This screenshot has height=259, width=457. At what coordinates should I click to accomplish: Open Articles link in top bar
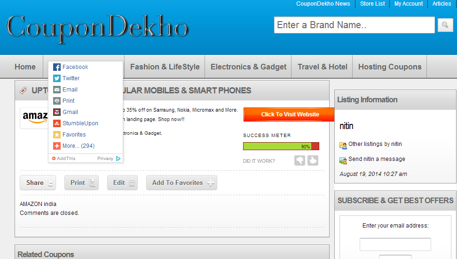pos(441,4)
